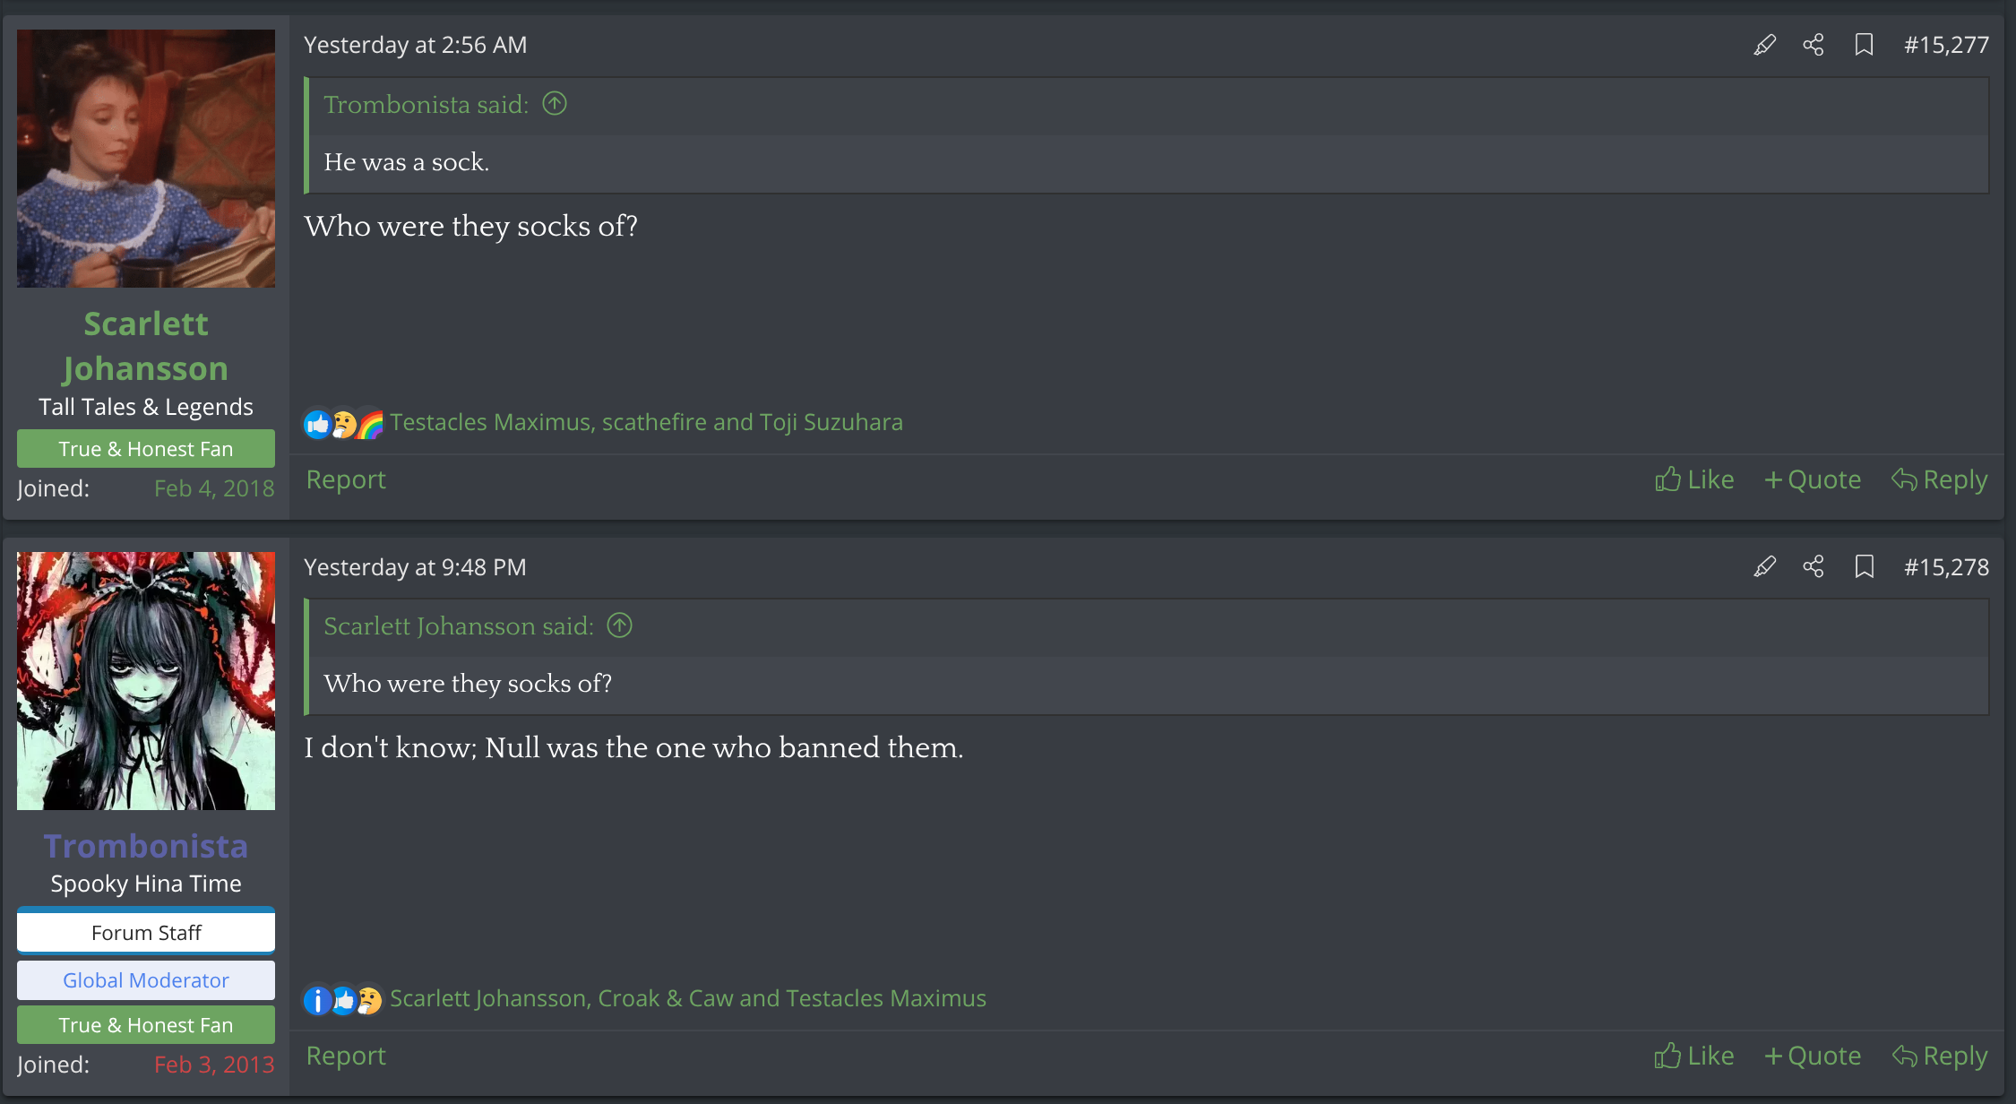Reply to Scarlett Johansson's post
Viewport: 2016px width, 1104px height.
coord(1940,479)
